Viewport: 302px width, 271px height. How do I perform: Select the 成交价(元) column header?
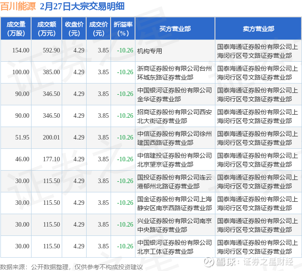[x=99, y=29]
